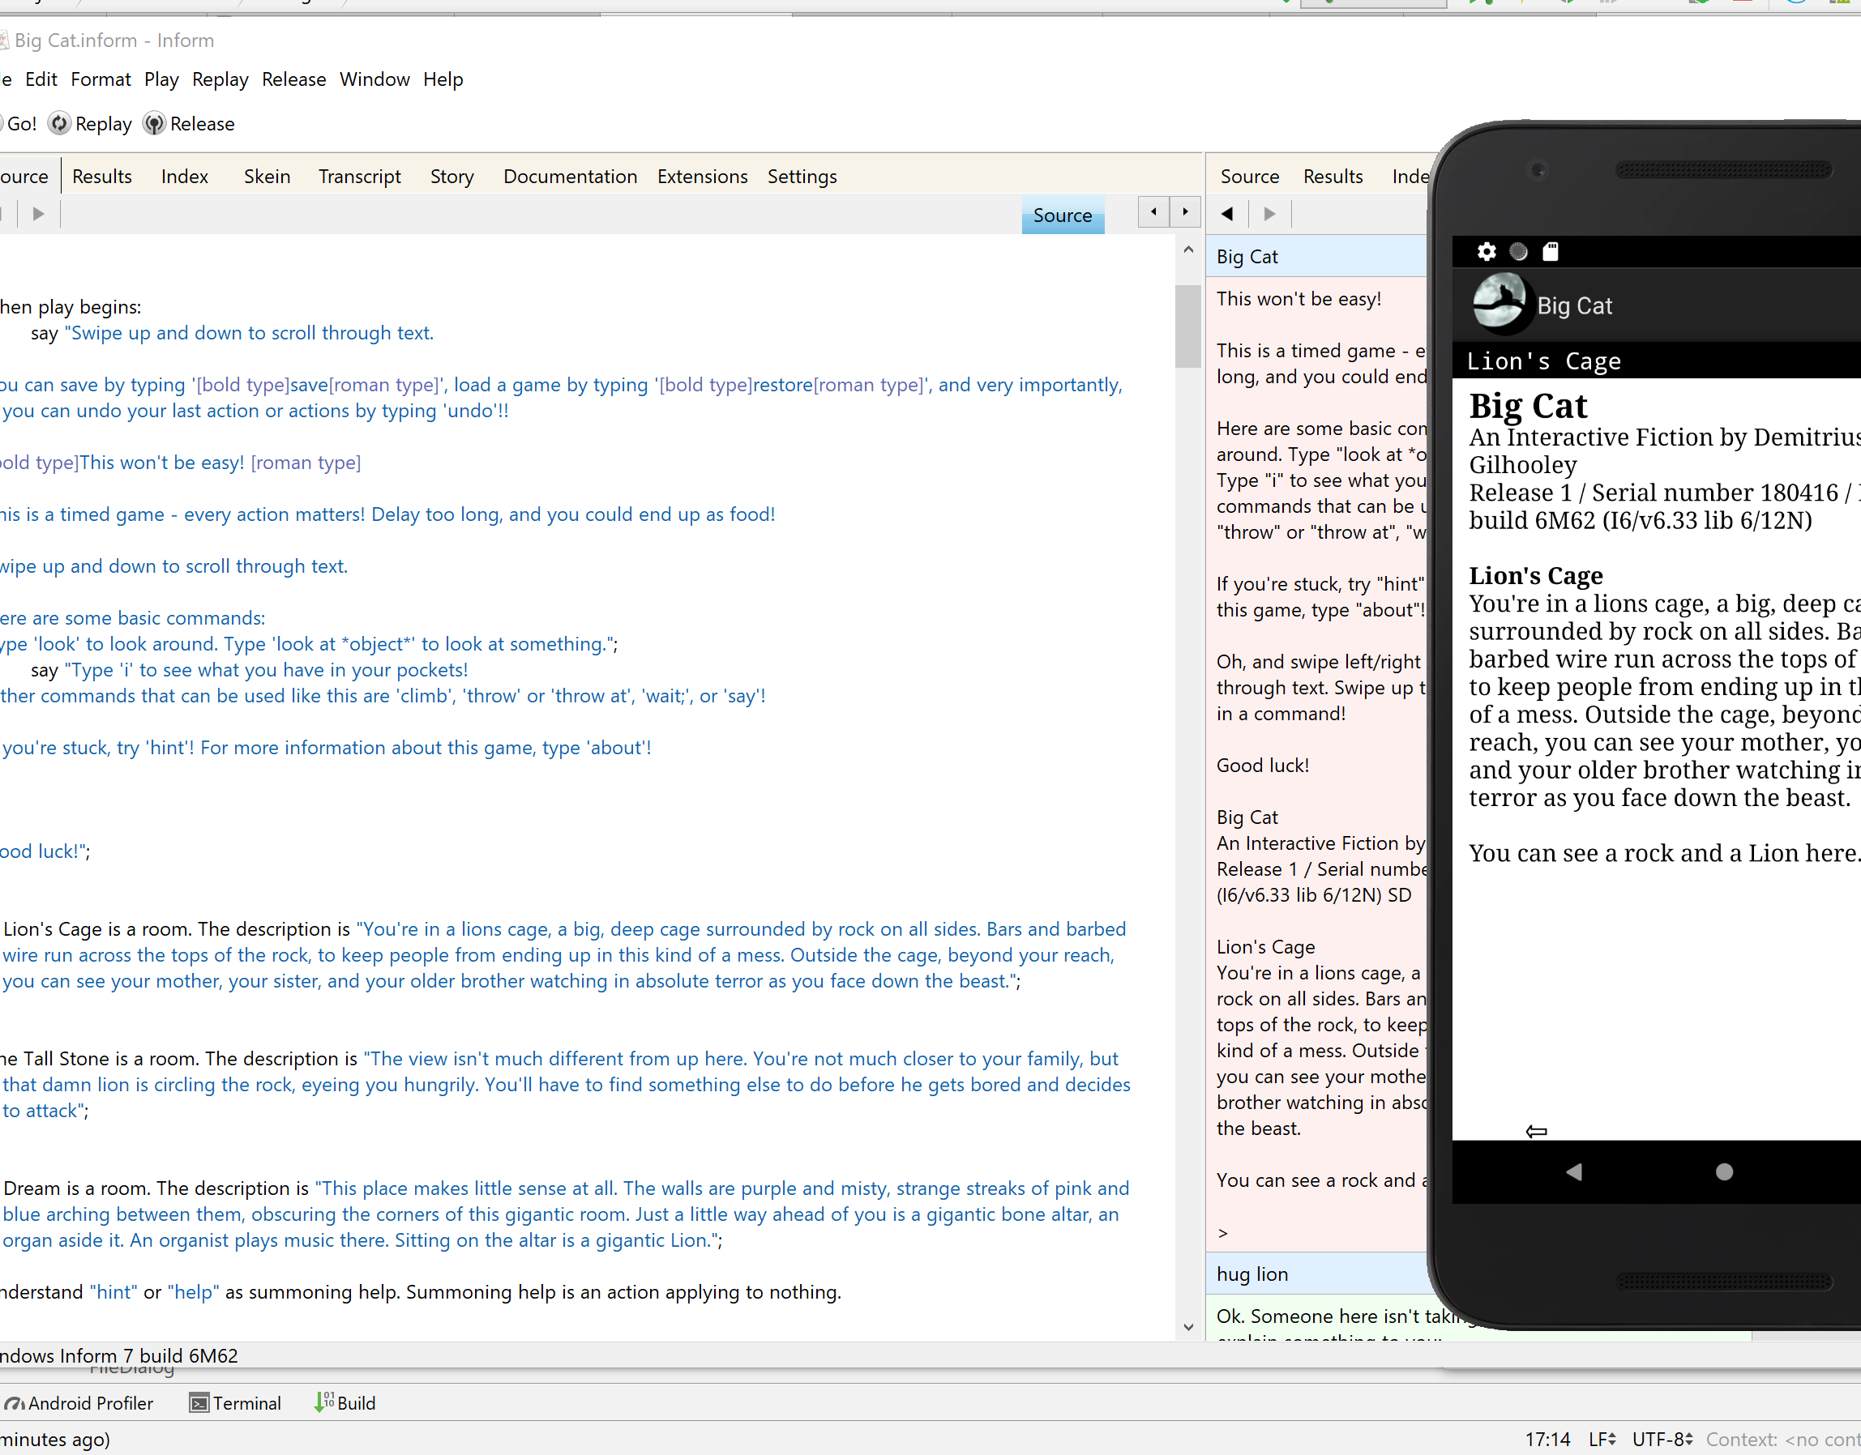The height and width of the screenshot is (1455, 1861).
Task: Select the 'hug lion' transcript command
Action: point(1316,1274)
